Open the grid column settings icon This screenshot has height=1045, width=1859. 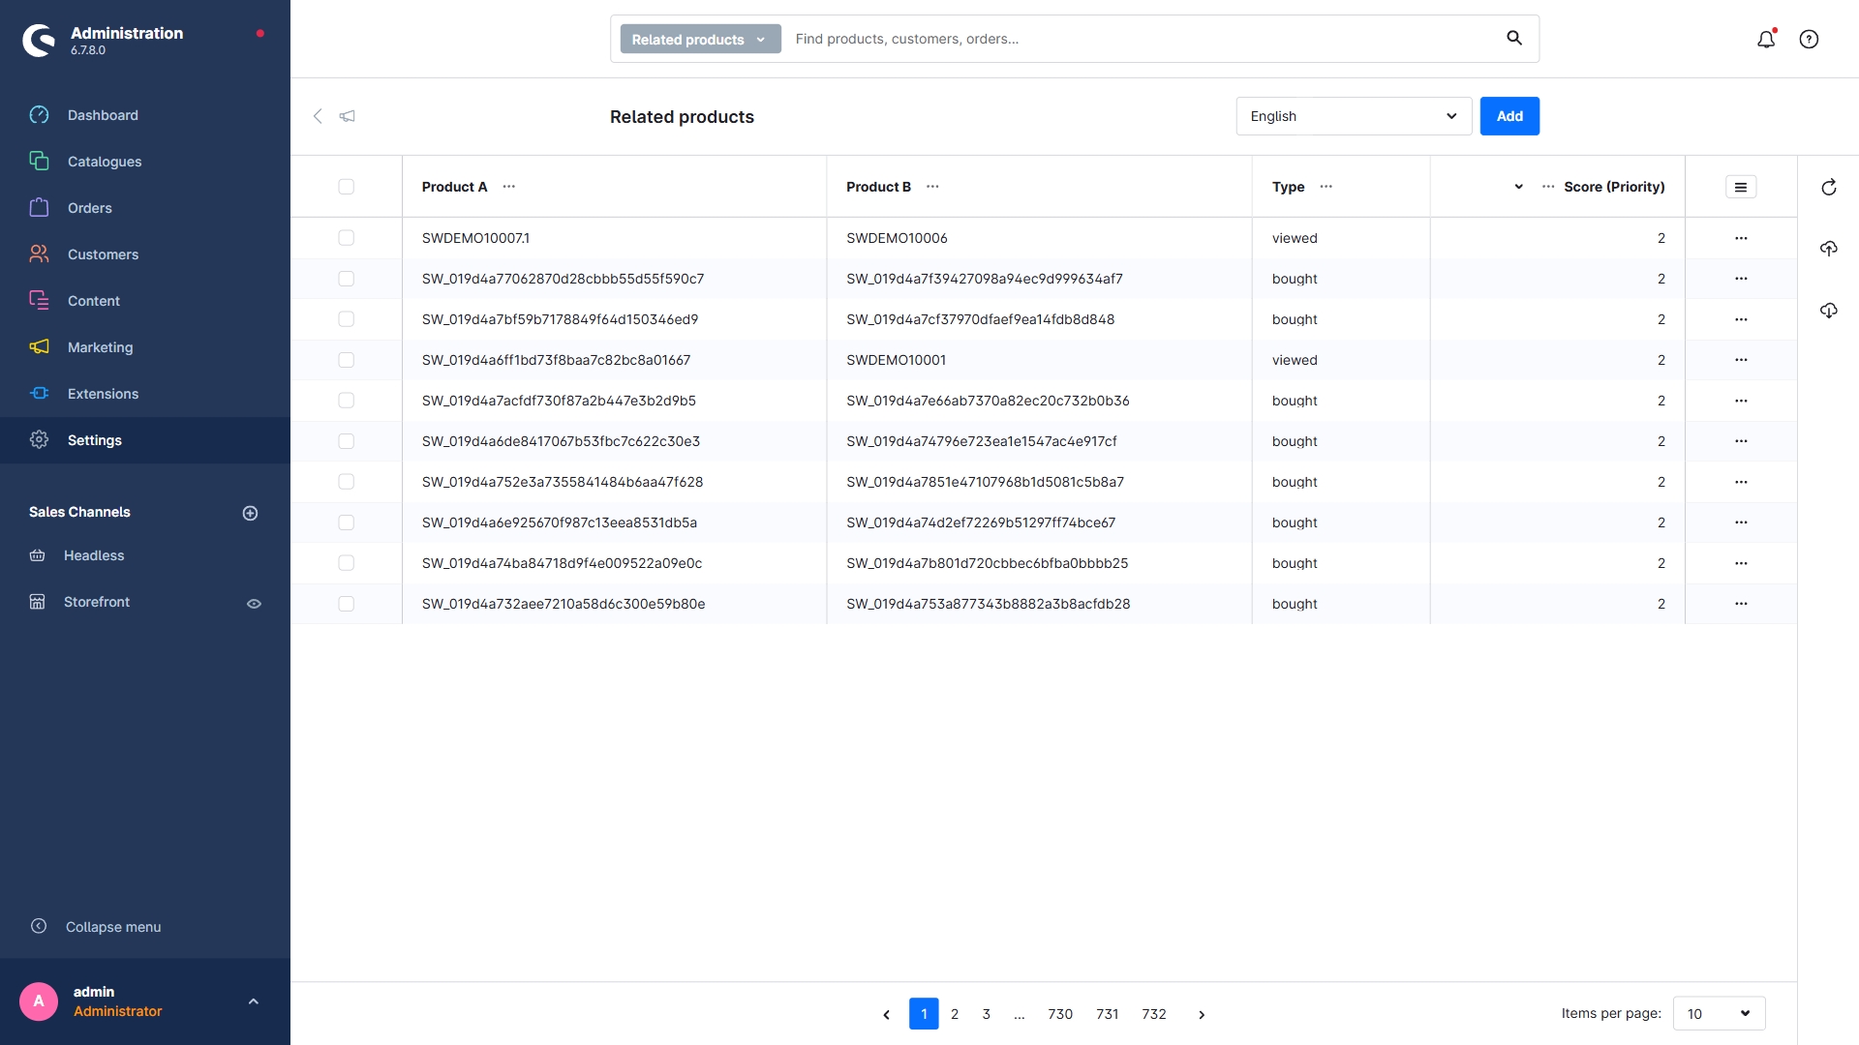click(x=1740, y=188)
